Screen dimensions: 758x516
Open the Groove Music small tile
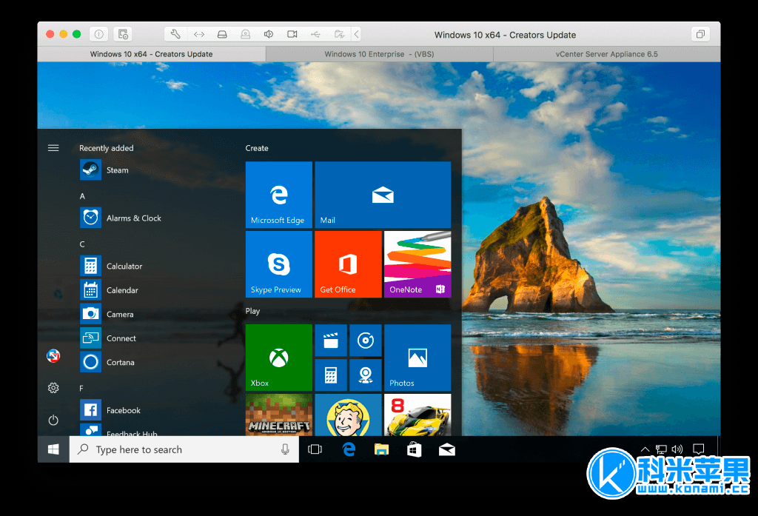coord(366,341)
